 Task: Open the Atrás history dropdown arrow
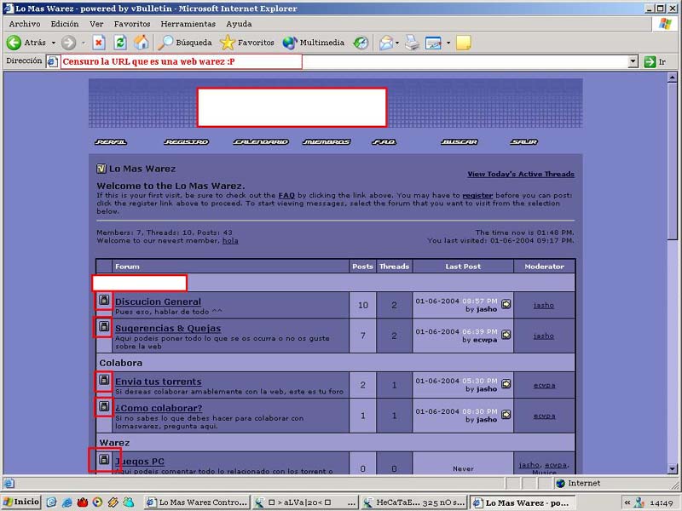[54, 43]
